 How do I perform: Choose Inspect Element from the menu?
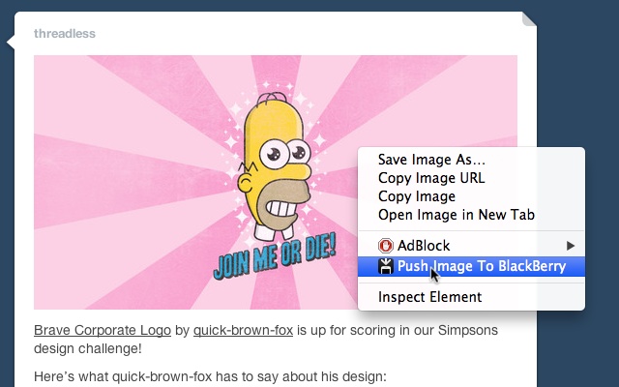(x=471, y=297)
